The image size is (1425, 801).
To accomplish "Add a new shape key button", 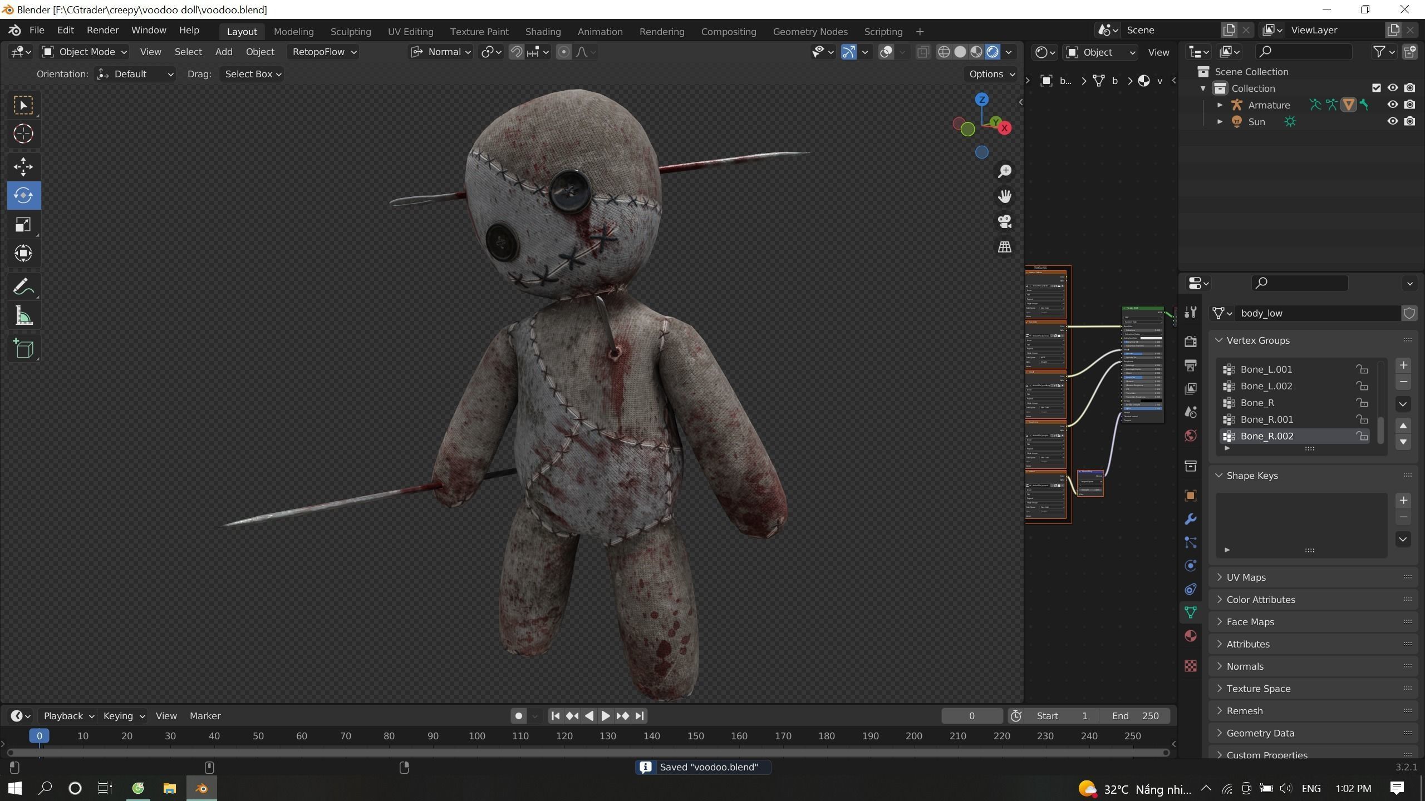I will (x=1403, y=500).
